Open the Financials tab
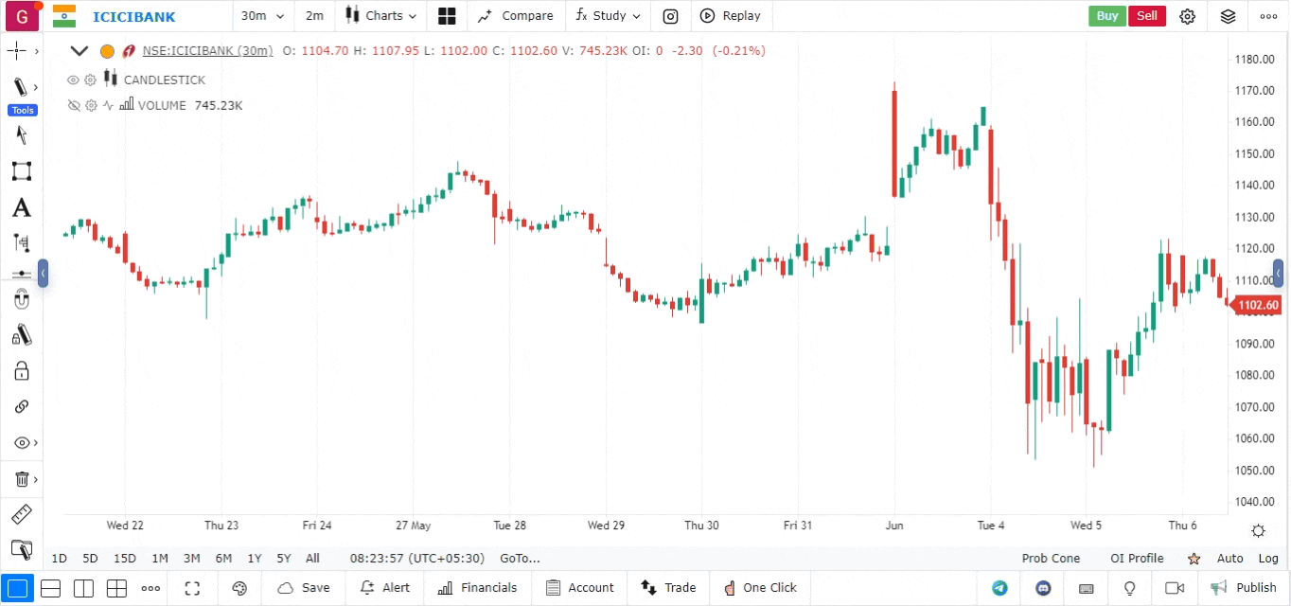Screen dimensions: 1291x606 [x=478, y=588]
